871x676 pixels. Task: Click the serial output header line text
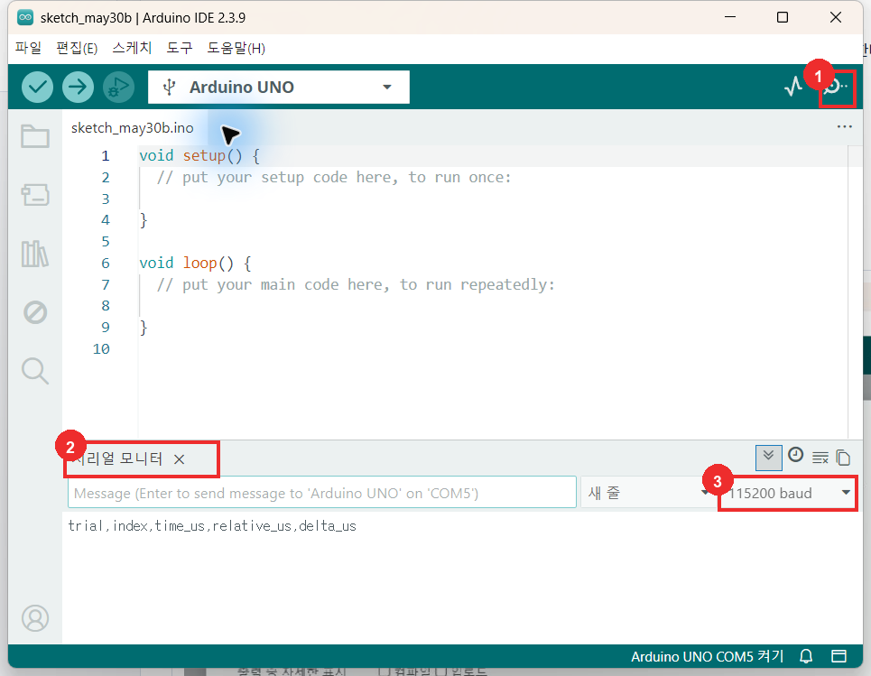coord(211,526)
